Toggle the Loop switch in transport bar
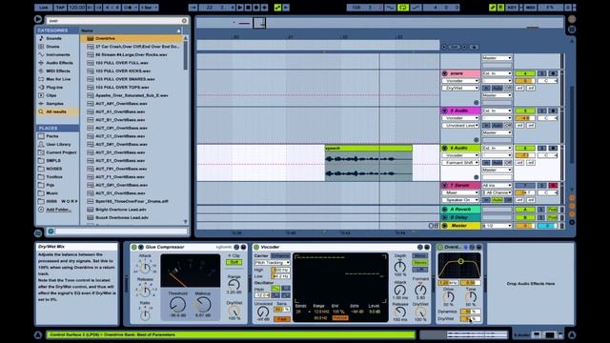This screenshot has width=610, height=343. 403,8
